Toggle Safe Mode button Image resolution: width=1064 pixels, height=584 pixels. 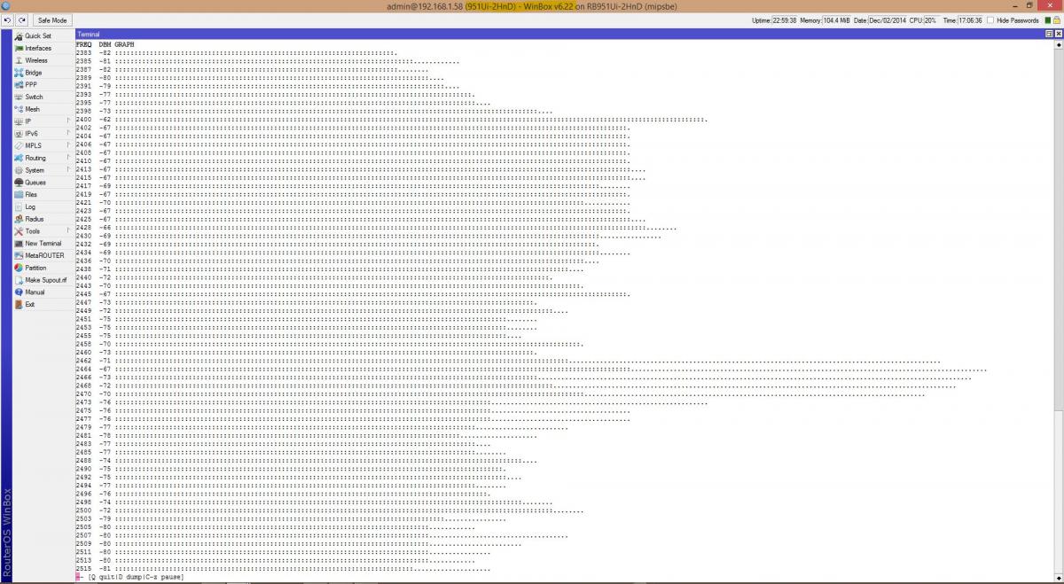51,20
